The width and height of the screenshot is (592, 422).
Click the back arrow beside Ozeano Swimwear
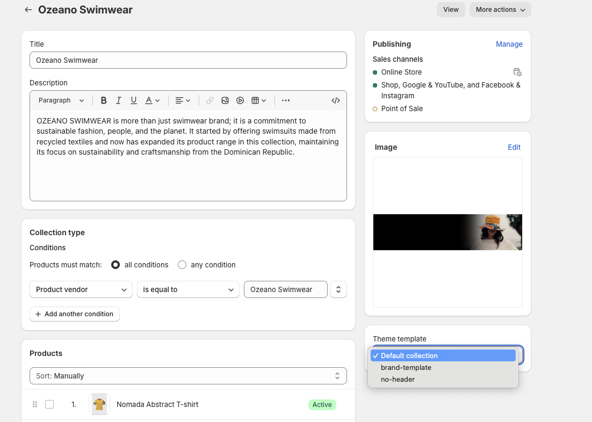(28, 10)
